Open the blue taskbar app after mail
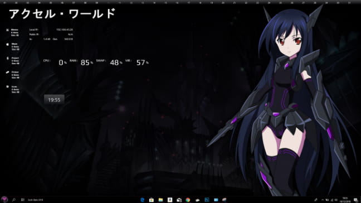361x203 pixels. [207, 200]
